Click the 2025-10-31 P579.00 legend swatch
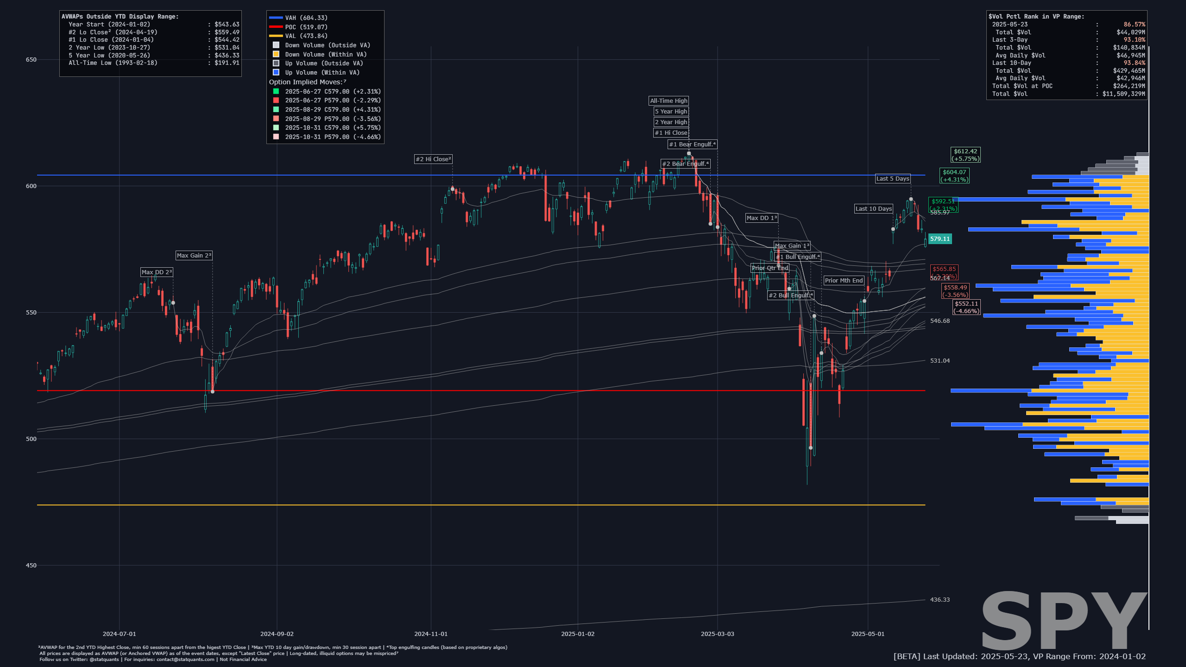The height and width of the screenshot is (667, 1186). coord(276,137)
